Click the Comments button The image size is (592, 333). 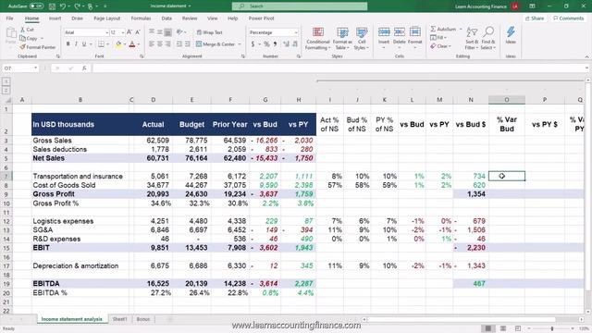pos(568,18)
